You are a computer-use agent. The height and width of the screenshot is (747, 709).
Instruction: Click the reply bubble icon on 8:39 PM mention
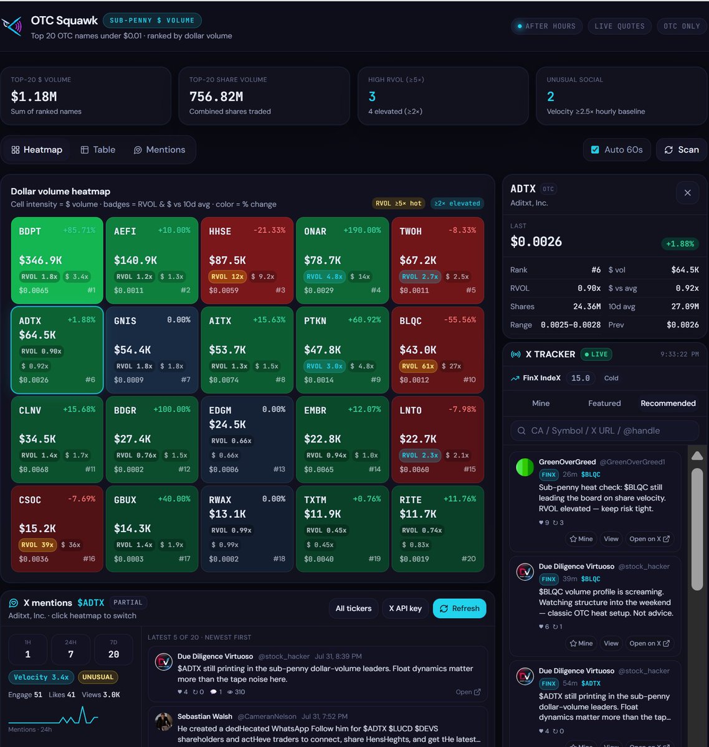click(213, 692)
